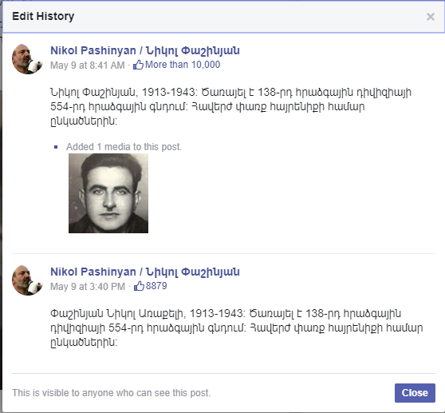Click the Edit History dialog title
This screenshot has height=413, width=445.
[43, 16]
